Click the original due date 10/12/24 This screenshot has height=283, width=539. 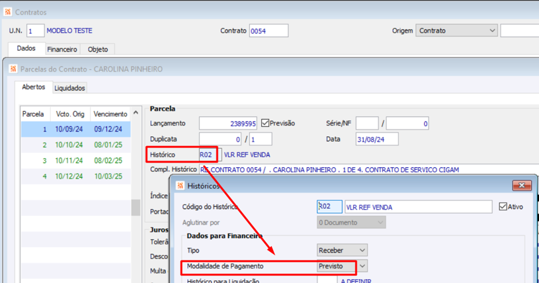(x=69, y=176)
